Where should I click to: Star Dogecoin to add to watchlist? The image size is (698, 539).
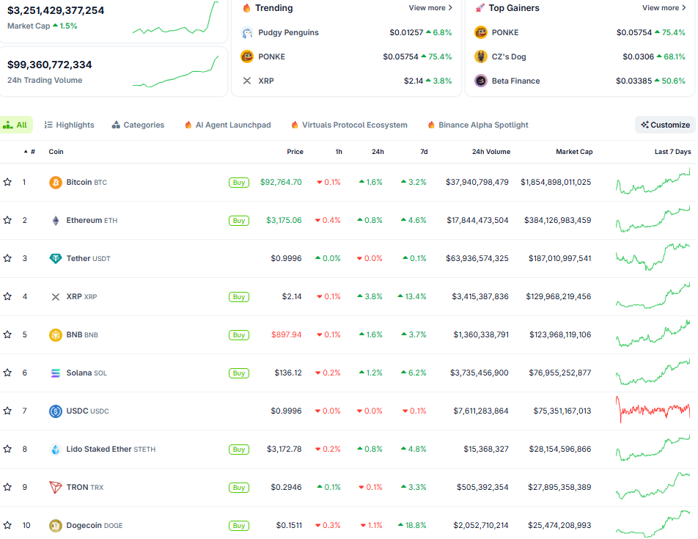pyautogui.click(x=7, y=526)
